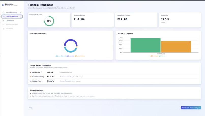Click the Final Report document icon
Screen dimensions: 205x116
[x=4, y=28]
